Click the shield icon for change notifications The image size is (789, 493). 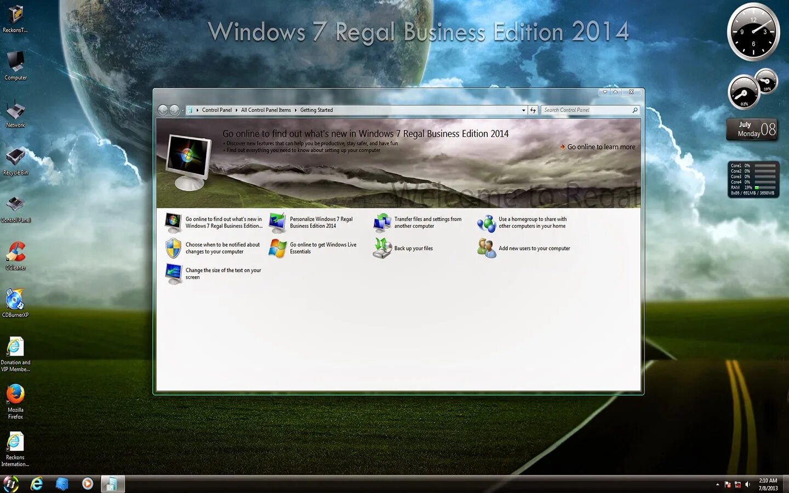(x=174, y=248)
